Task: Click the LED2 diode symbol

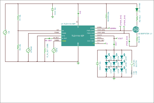Action: 107,63
